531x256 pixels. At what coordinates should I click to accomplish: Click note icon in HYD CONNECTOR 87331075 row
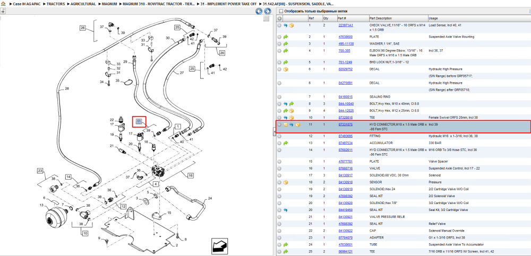(x=286, y=125)
